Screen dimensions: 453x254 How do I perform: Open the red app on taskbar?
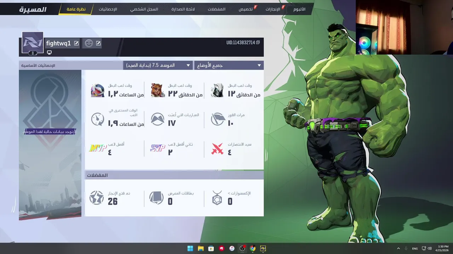[222, 248]
